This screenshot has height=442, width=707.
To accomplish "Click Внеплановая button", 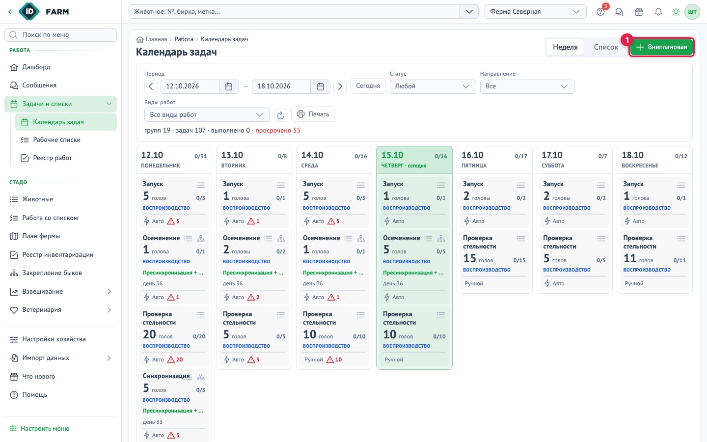I will pos(661,47).
